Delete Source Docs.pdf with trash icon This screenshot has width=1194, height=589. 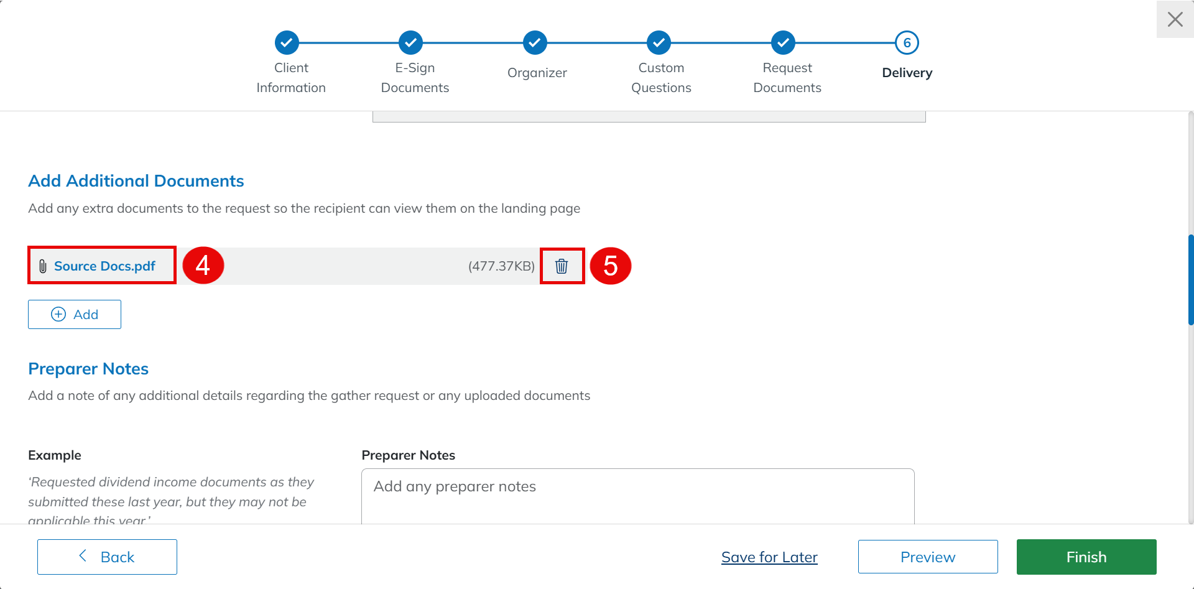click(x=562, y=266)
